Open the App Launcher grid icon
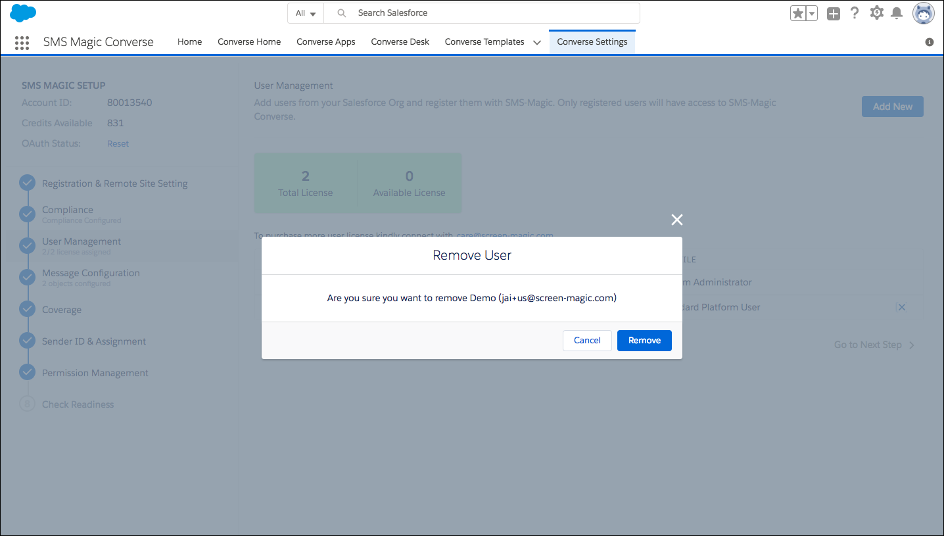Screen dimensions: 944x536 (22, 43)
